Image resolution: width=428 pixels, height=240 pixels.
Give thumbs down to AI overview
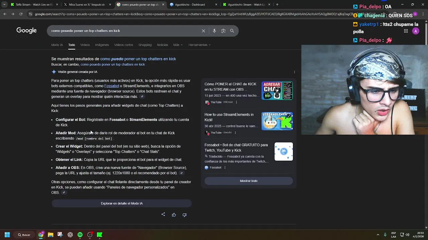185,215
